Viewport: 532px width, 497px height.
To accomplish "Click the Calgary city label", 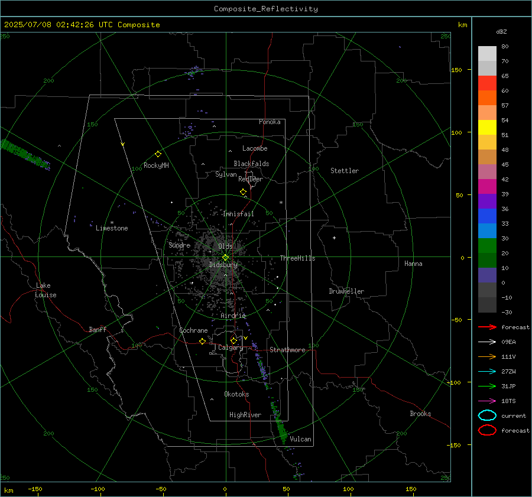I will pos(231,347).
